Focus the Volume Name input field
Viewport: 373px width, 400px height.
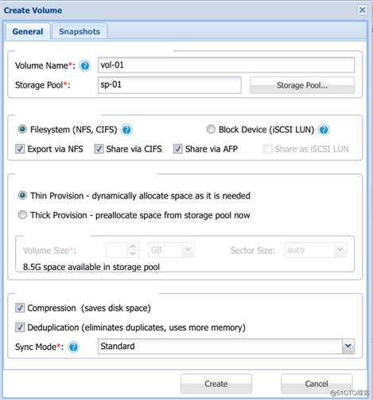pyautogui.click(x=226, y=65)
